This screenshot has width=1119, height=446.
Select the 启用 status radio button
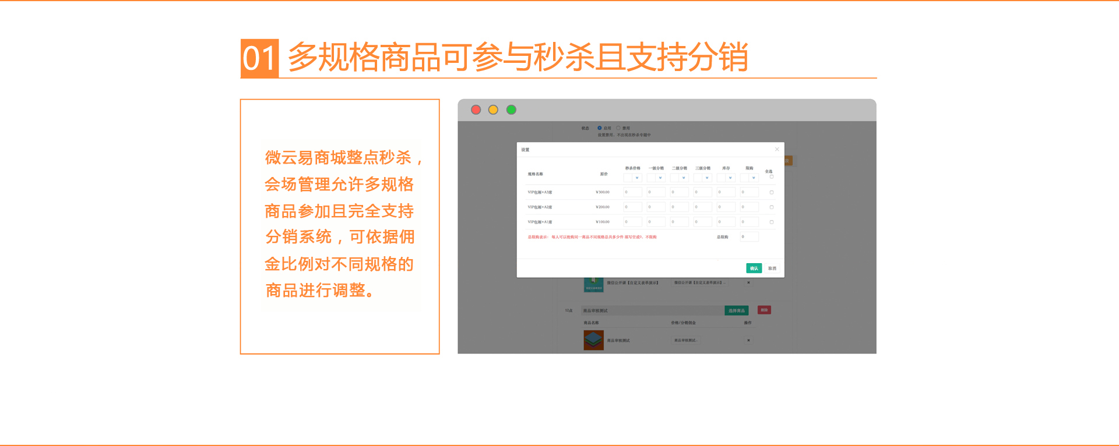tap(599, 128)
